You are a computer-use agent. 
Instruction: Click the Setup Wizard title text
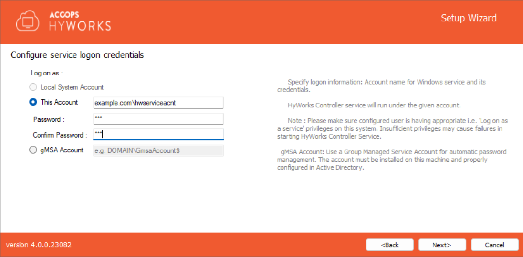(x=468, y=18)
